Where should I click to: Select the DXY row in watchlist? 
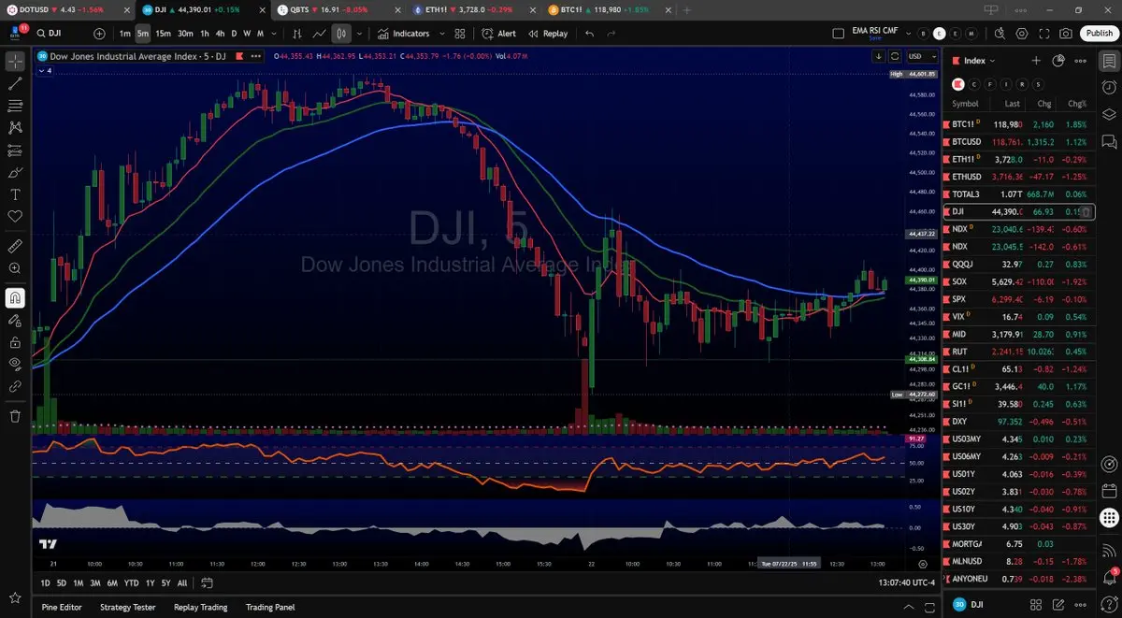(x=1020, y=421)
